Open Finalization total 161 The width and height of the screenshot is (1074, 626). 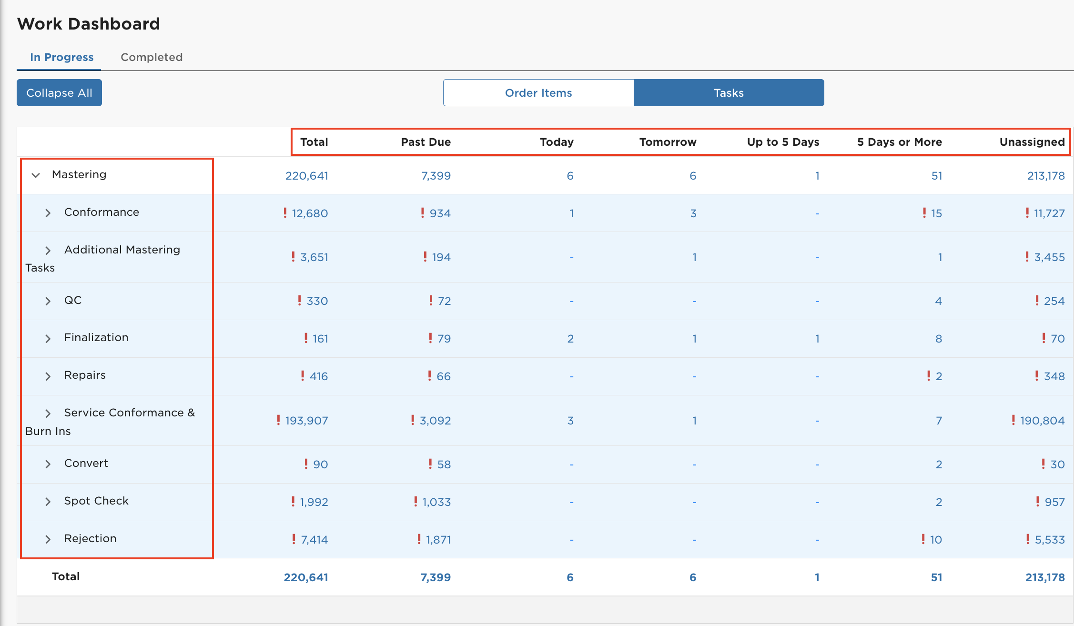pos(320,339)
